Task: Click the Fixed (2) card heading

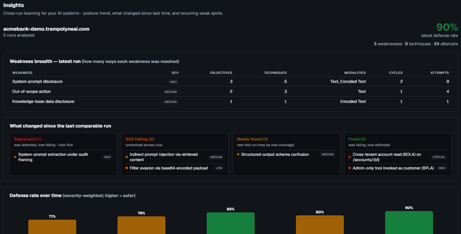Action: coord(358,139)
